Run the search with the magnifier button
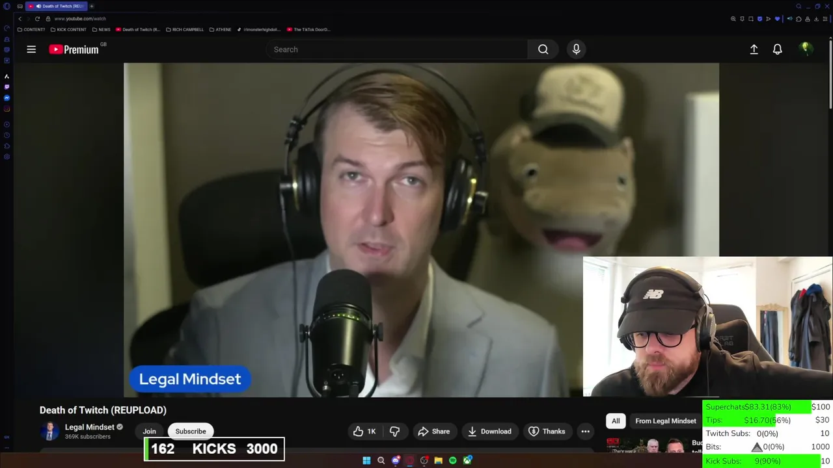Screen dimensions: 833x468 pos(543,49)
